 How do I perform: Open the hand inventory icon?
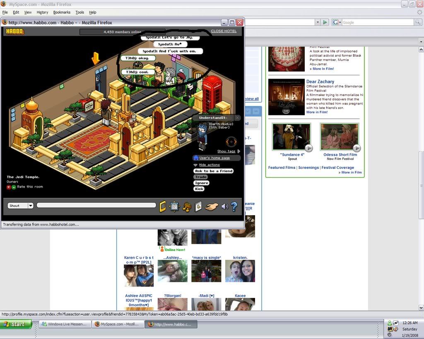pos(211,206)
